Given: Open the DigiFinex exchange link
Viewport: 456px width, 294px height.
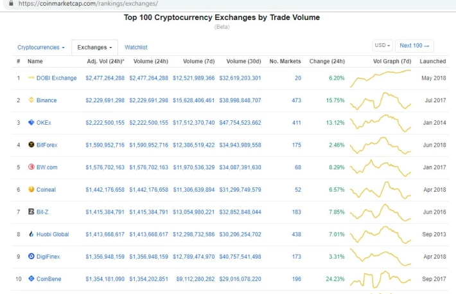Looking at the screenshot, I should click(48, 257).
